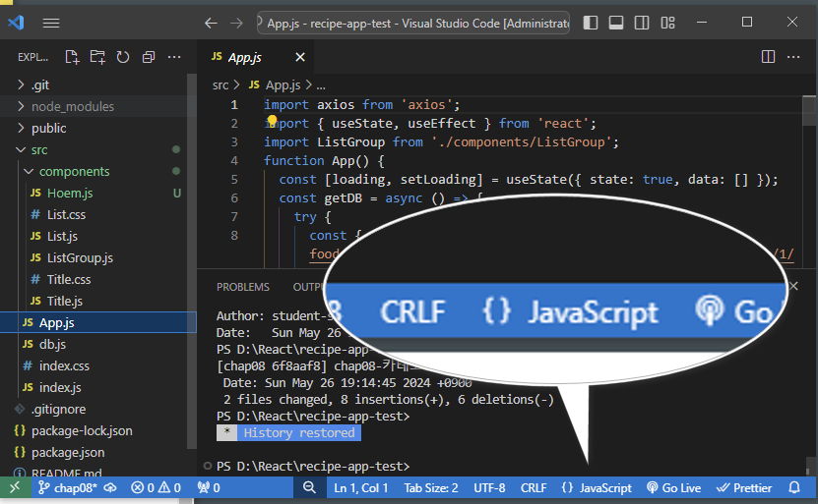Viewport: 818px width, 504px height.
Task: Click line number 4 in the gutter
Action: pyautogui.click(x=234, y=161)
